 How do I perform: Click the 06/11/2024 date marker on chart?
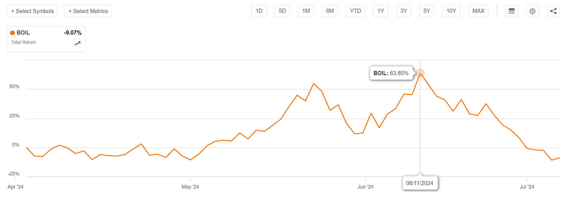click(x=420, y=183)
